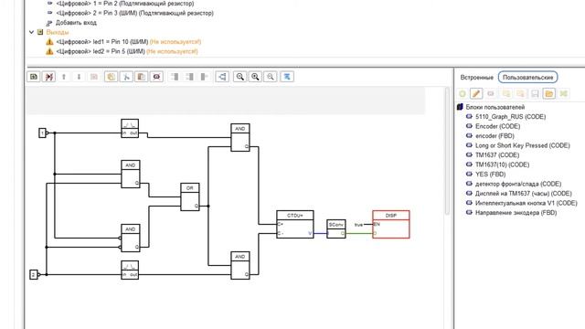Select Блоки пользователей root node
Screen dimensions: 585x329
(495, 107)
